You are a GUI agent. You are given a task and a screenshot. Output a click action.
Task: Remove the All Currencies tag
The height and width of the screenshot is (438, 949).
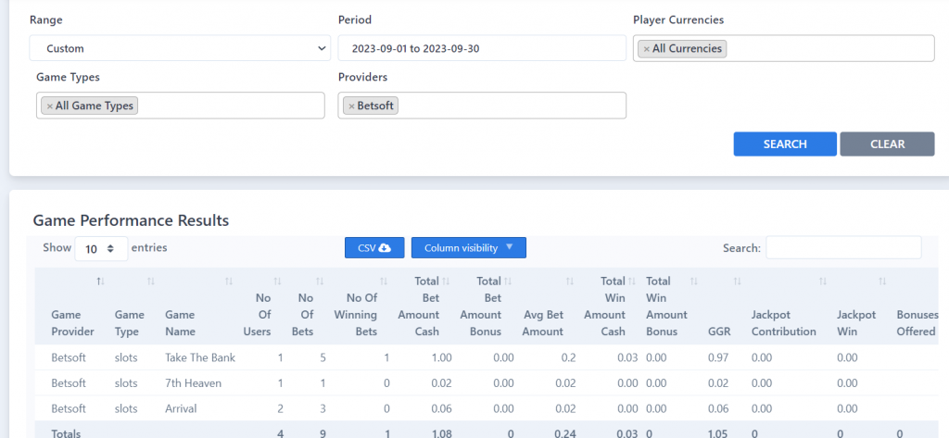tap(646, 49)
